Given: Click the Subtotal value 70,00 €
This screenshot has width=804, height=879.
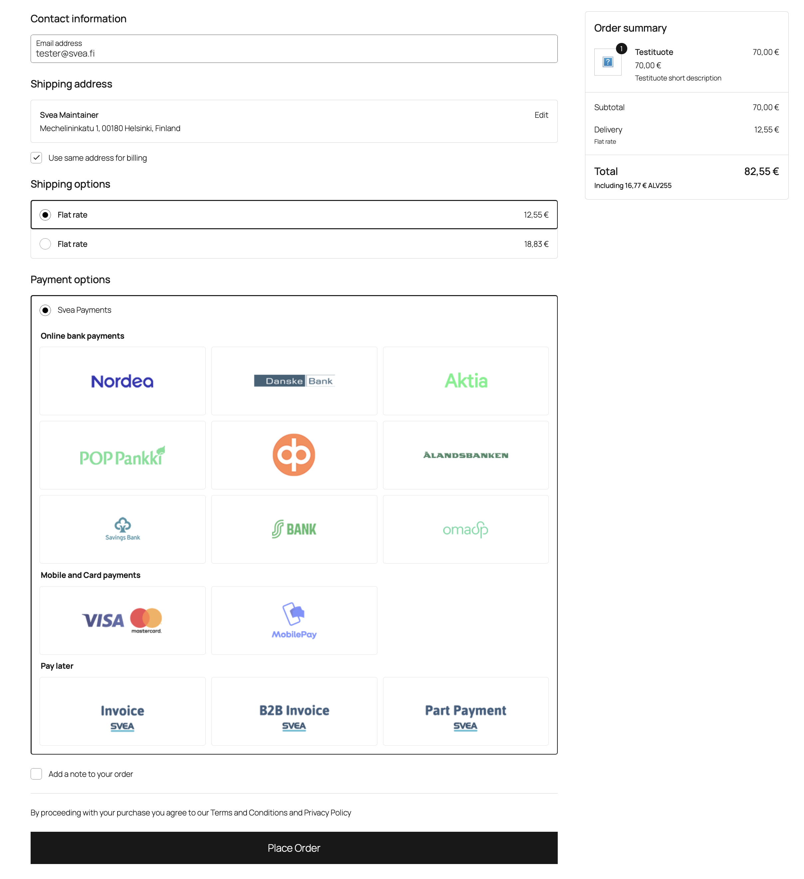Looking at the screenshot, I should pos(766,108).
